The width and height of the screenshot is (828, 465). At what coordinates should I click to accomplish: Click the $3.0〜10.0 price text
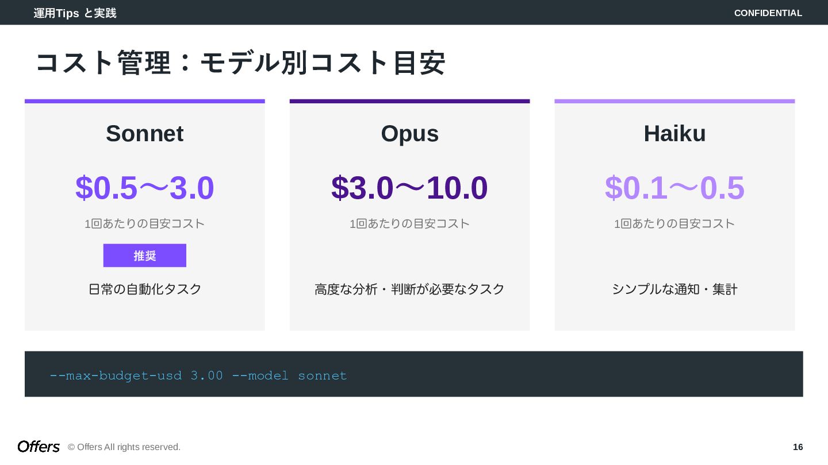coord(409,188)
